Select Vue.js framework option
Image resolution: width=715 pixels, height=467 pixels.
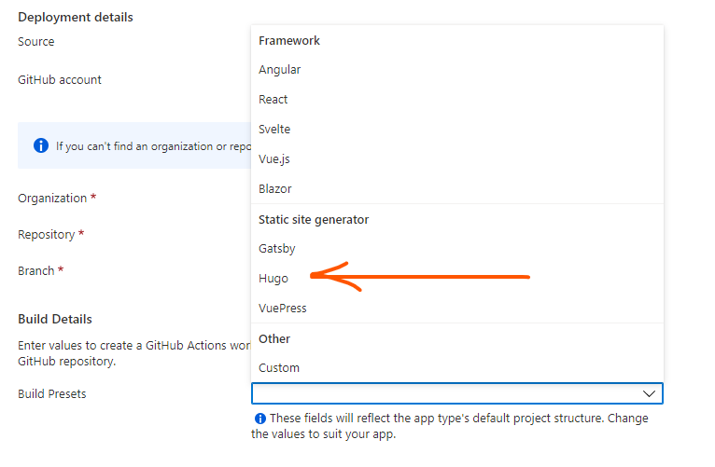tap(456, 158)
